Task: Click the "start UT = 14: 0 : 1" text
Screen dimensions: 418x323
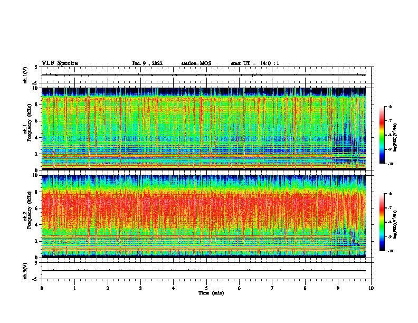Action: point(255,63)
